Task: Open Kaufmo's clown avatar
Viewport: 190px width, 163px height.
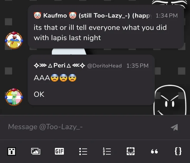Action: [x=14, y=40]
